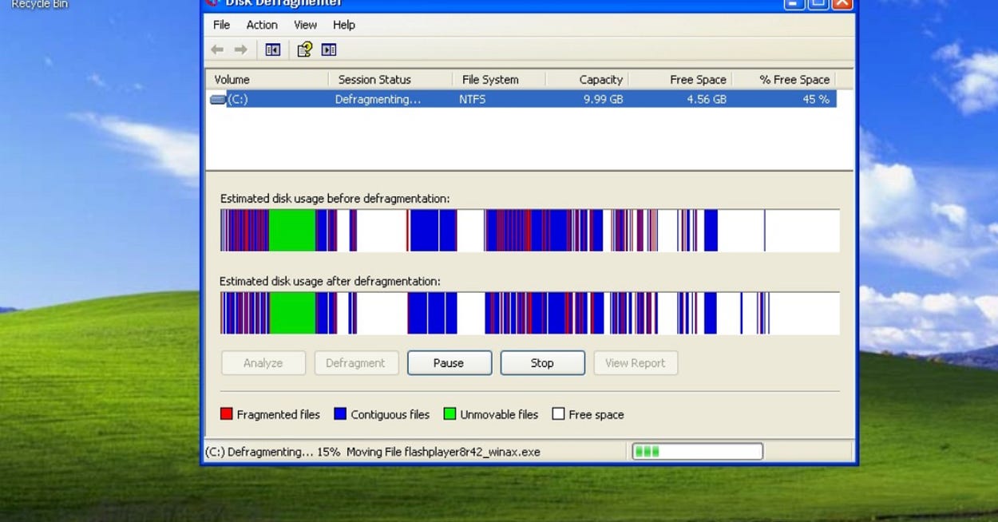Sort by File System column header
Viewport: 998px width, 522px height.
click(x=499, y=80)
